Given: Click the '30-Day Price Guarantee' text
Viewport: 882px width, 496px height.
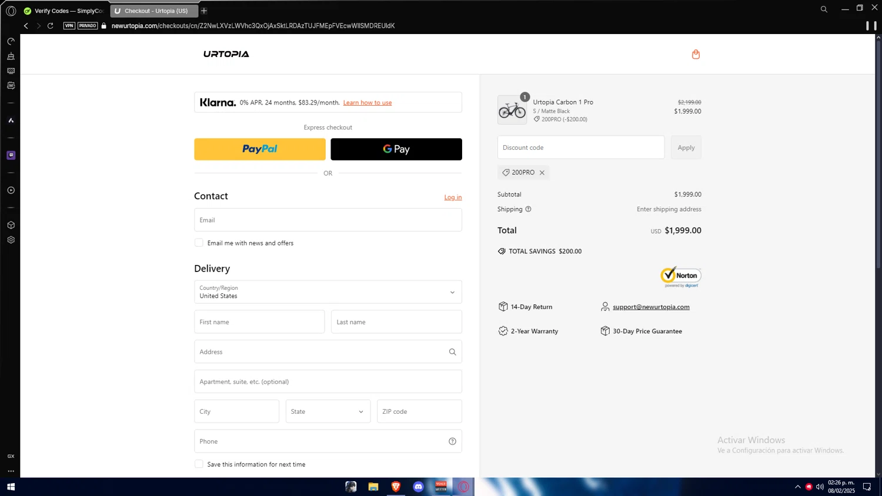Looking at the screenshot, I should 647,331.
